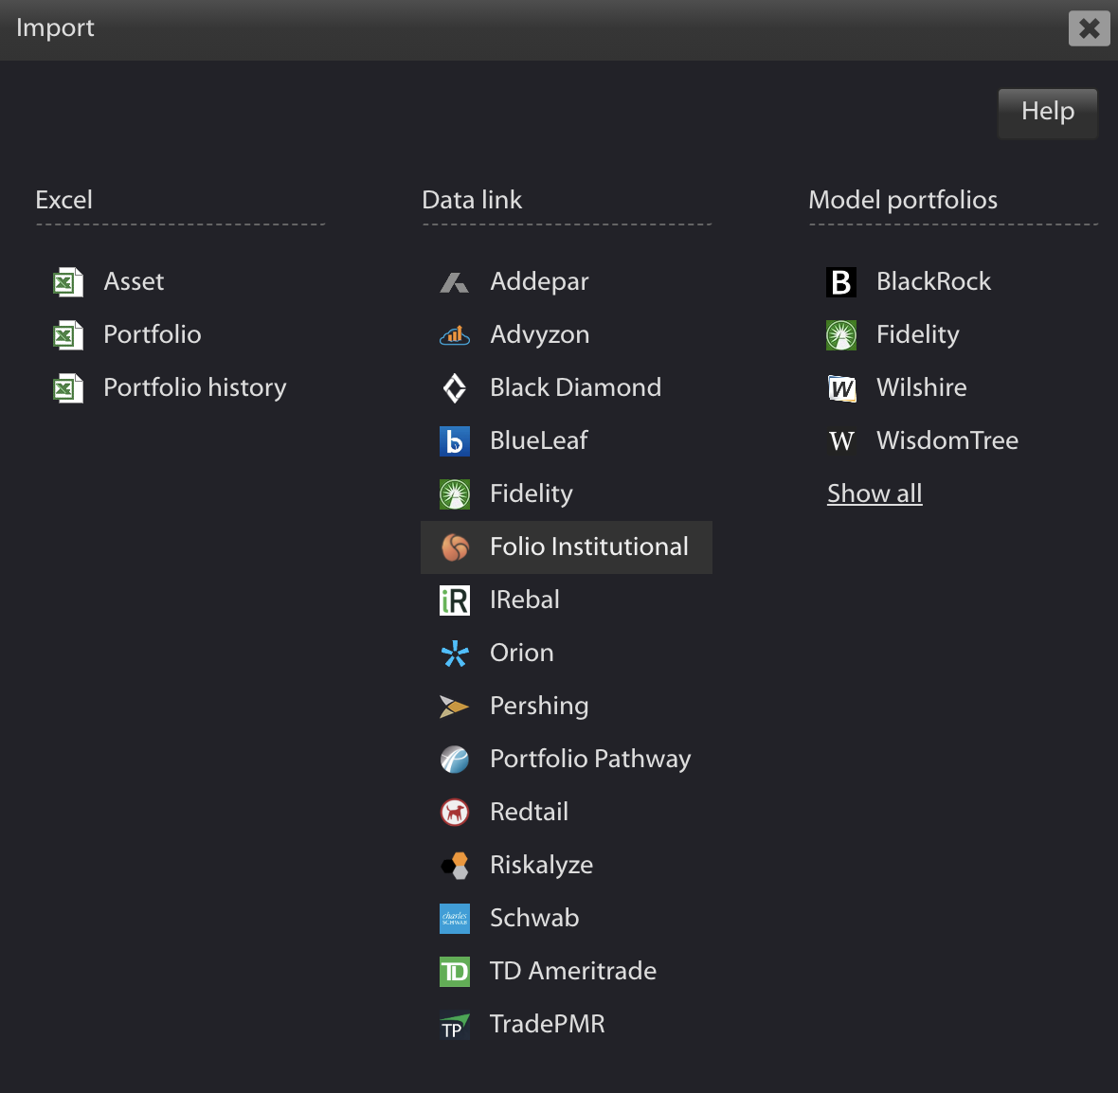Select Portfolio history import option
Image resolution: width=1118 pixels, height=1093 pixels.
(x=194, y=388)
